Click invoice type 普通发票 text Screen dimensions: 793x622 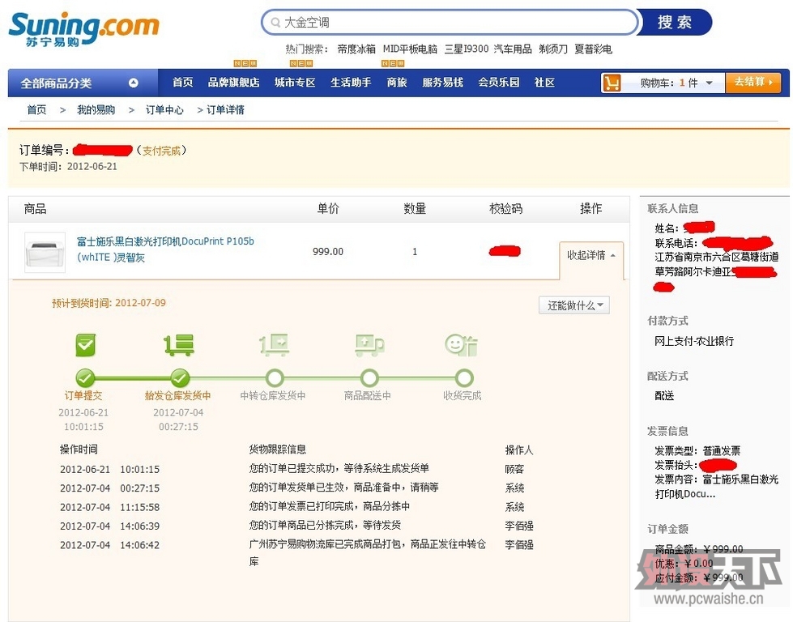click(721, 450)
